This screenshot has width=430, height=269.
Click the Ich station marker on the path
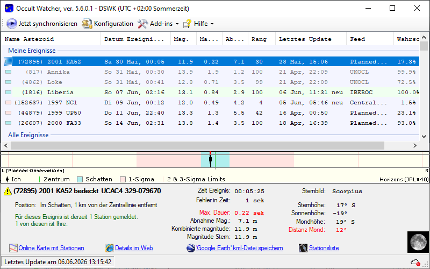point(210,159)
